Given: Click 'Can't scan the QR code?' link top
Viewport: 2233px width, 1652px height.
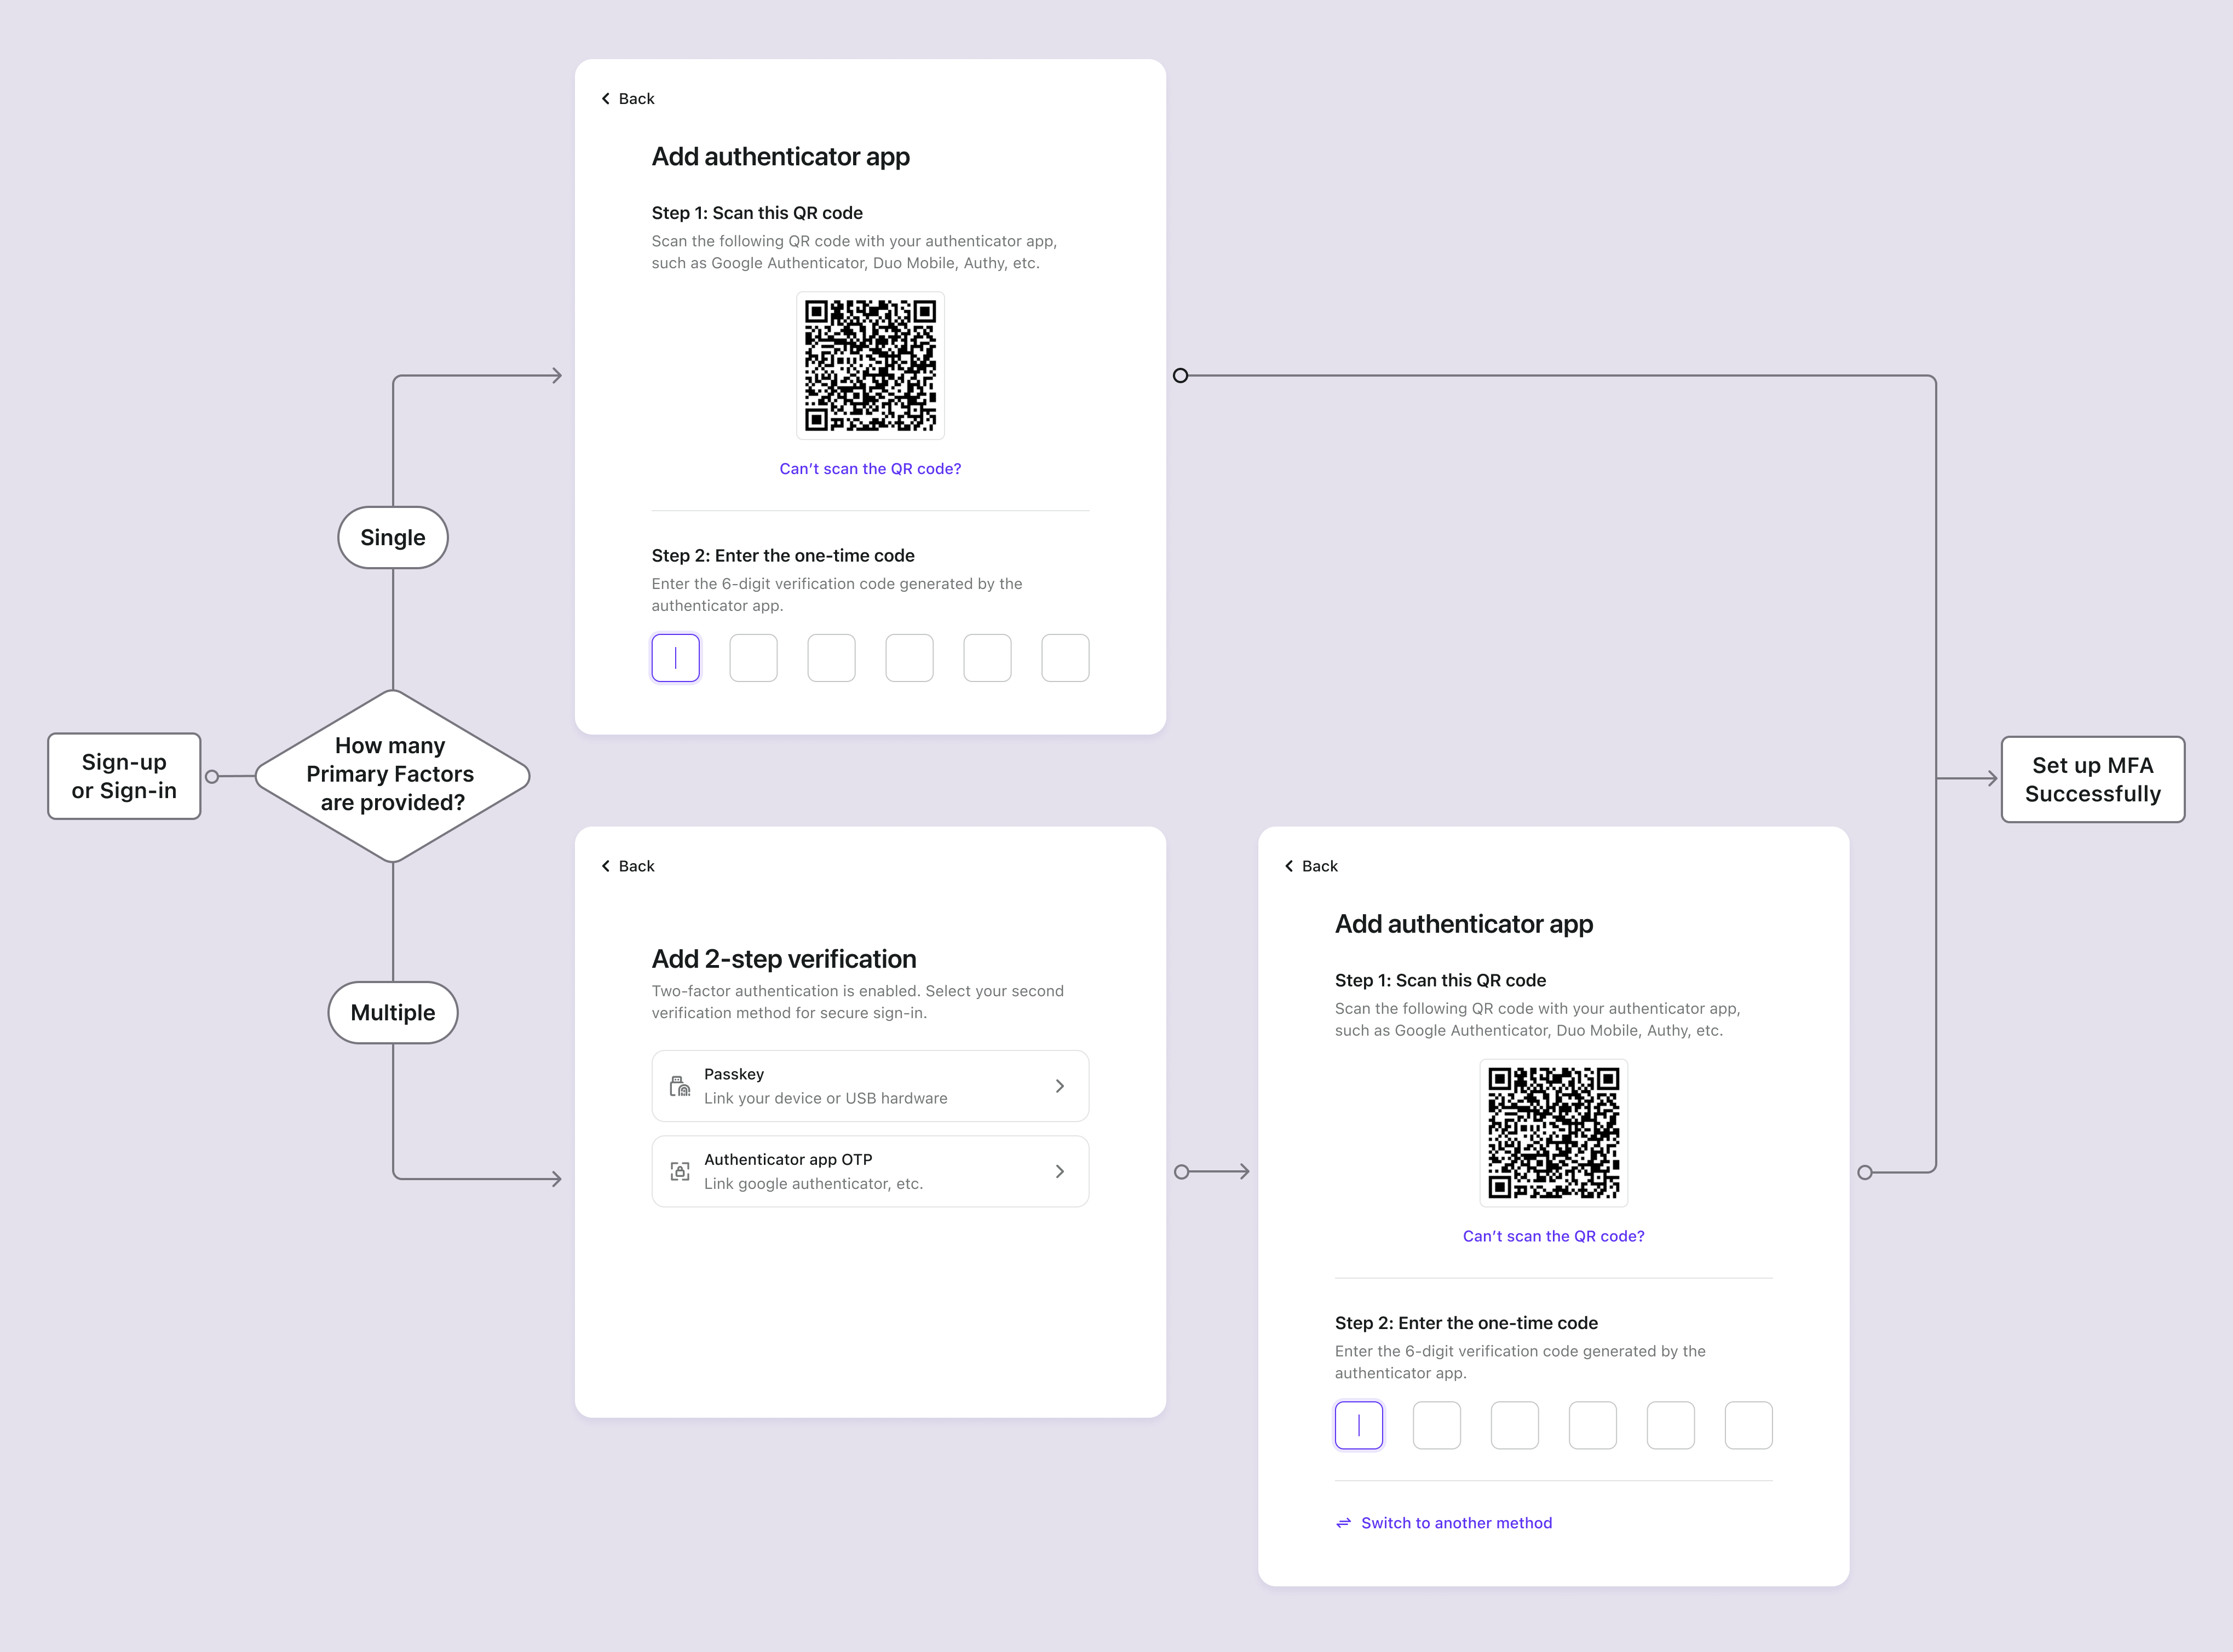Looking at the screenshot, I should [869, 467].
